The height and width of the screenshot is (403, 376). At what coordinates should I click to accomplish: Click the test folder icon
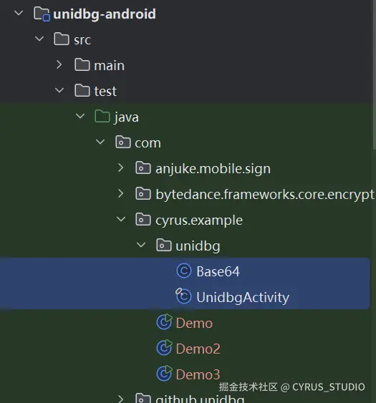pyautogui.click(x=82, y=90)
